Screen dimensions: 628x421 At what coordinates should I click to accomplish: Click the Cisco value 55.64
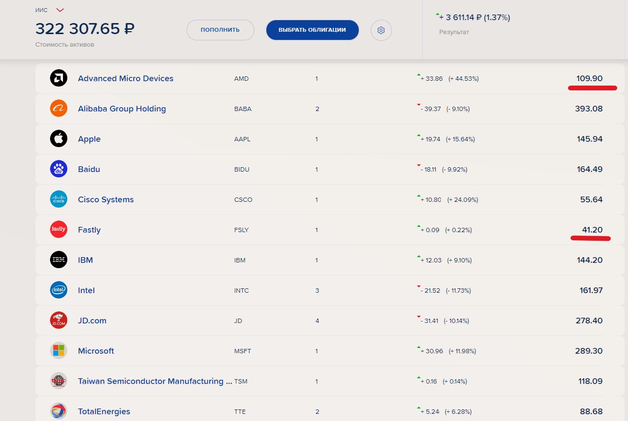coord(591,199)
